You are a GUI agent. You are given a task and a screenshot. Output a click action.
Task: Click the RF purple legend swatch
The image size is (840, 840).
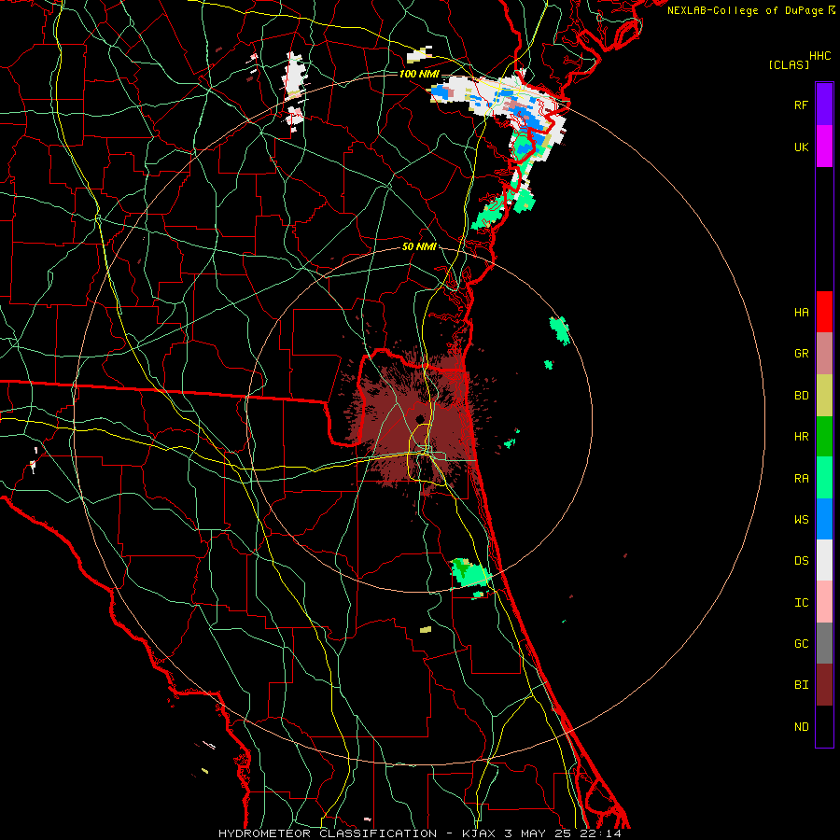point(824,105)
